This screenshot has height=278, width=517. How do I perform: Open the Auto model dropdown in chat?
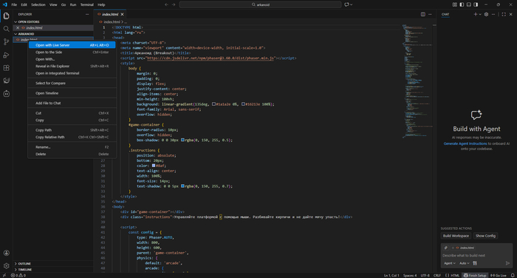[465, 263]
